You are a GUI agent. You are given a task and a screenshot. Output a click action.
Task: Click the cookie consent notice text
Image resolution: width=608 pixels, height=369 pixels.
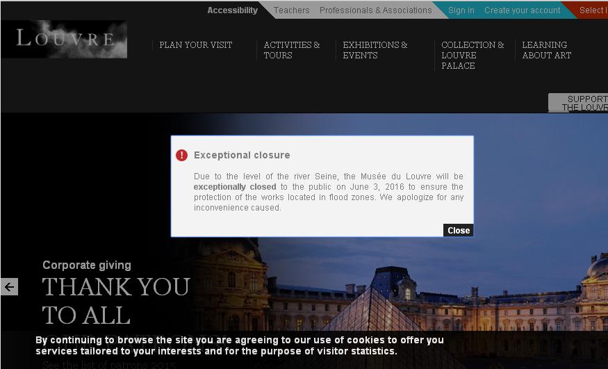[x=240, y=346]
